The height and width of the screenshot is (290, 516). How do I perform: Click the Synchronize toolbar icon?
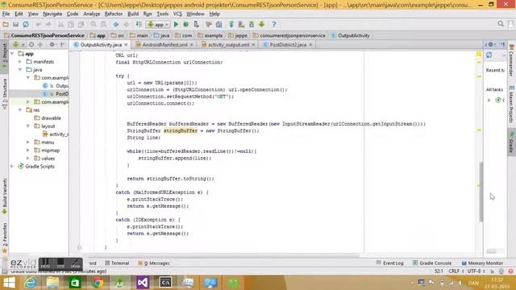(x=26, y=24)
